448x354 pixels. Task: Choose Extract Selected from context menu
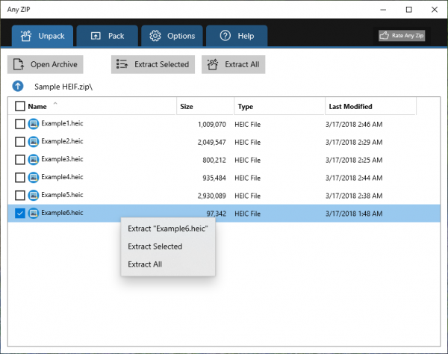[168, 246]
